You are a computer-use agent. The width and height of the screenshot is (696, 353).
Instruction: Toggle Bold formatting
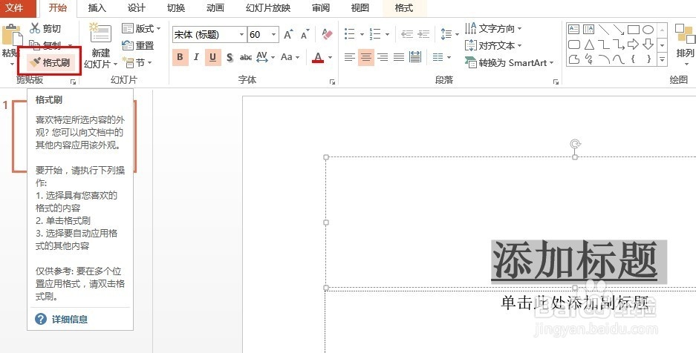tap(180, 57)
